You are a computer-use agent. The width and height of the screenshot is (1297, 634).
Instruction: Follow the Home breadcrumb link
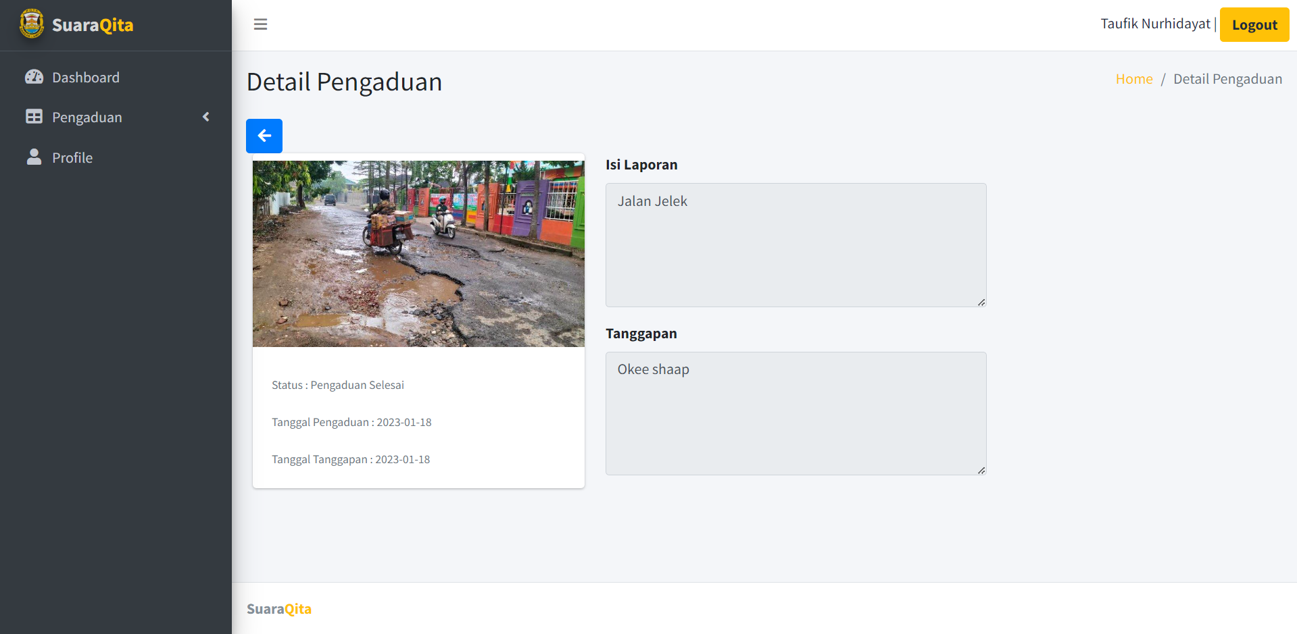coord(1133,79)
